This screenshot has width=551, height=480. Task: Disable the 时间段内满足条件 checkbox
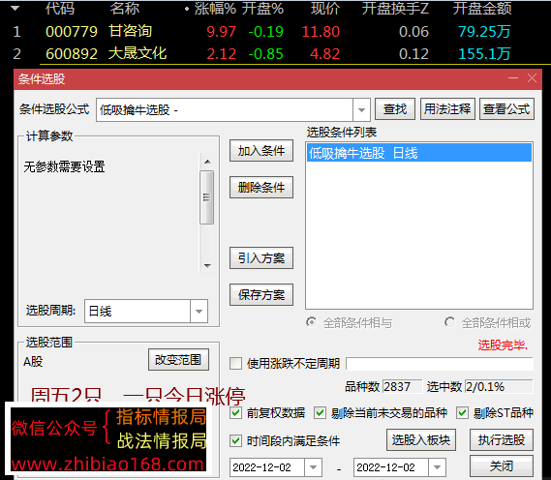coord(235,440)
